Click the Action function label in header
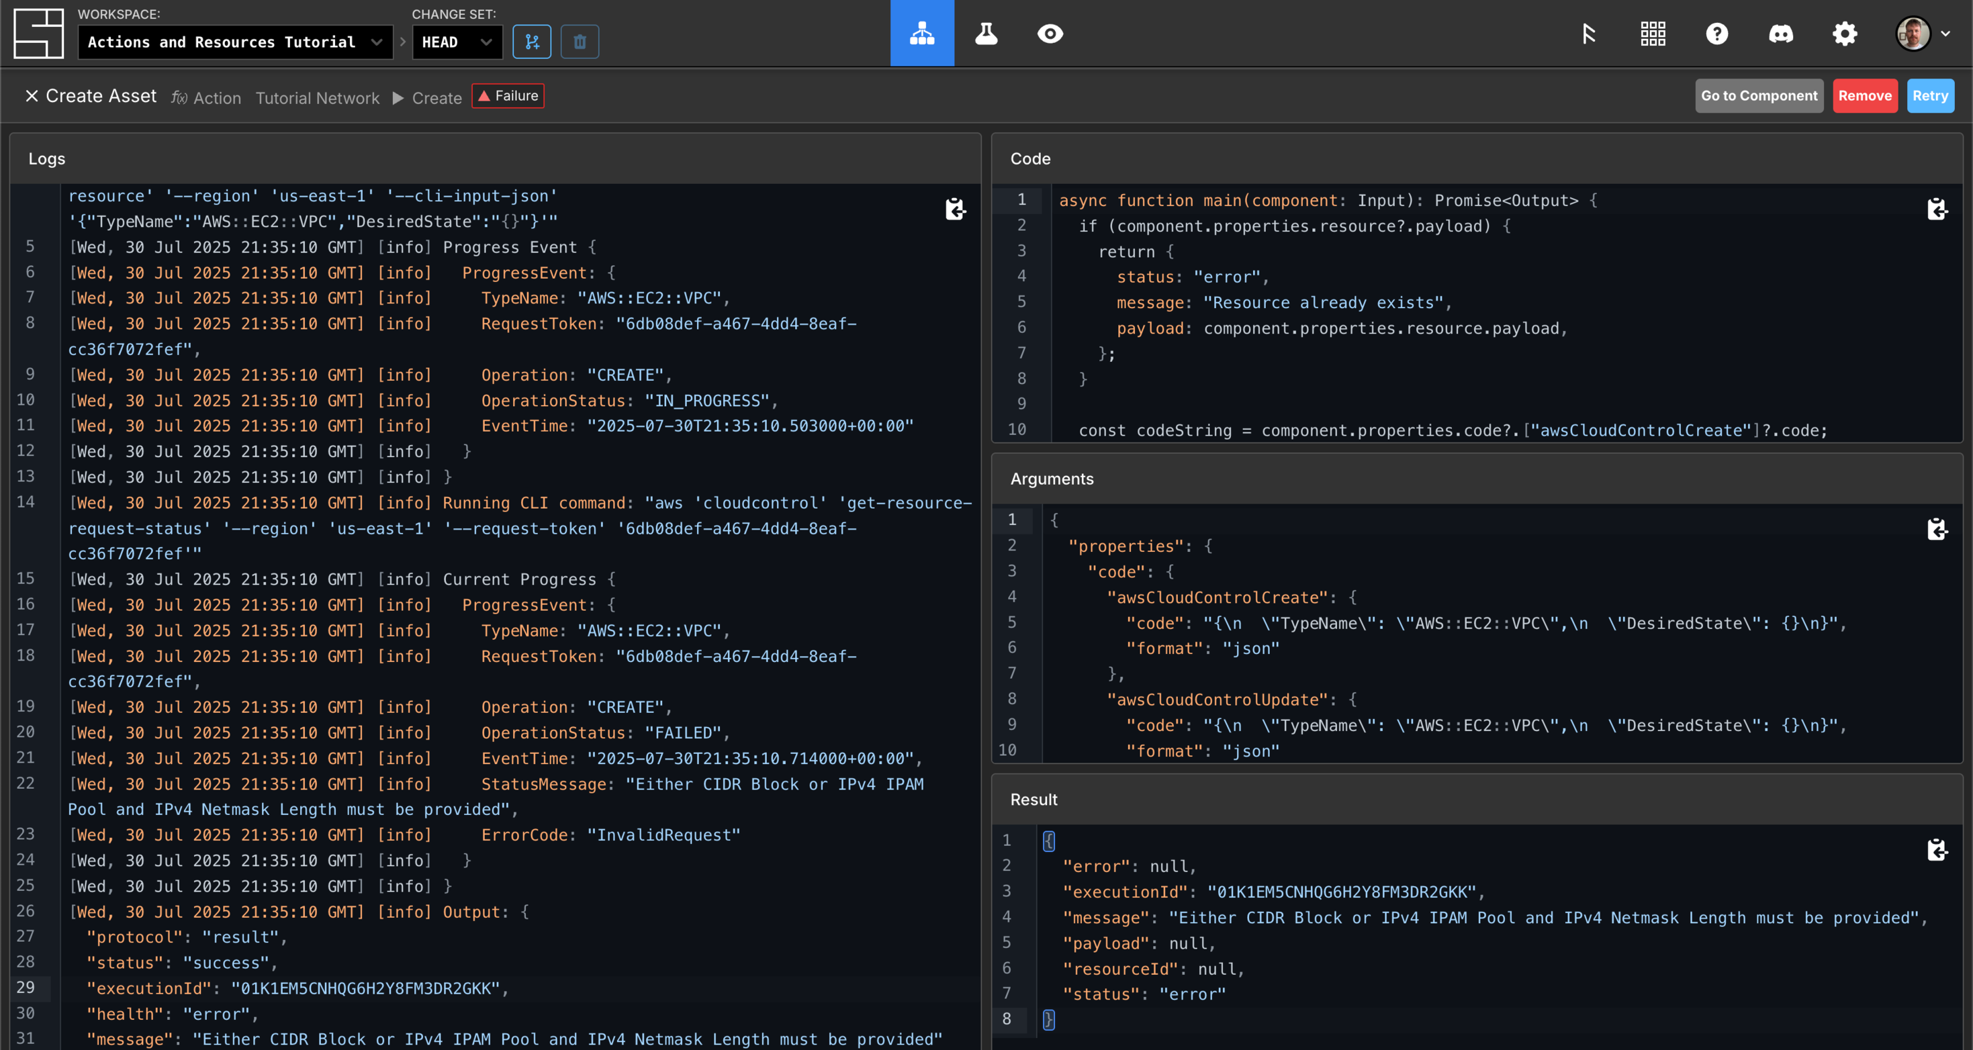The image size is (1973, 1050). pyautogui.click(x=205, y=98)
